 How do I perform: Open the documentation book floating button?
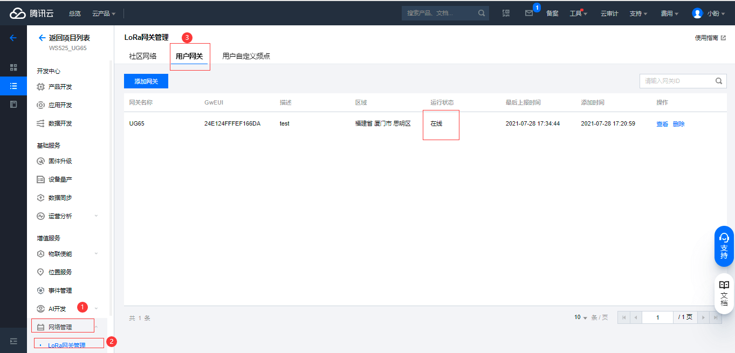point(724,294)
